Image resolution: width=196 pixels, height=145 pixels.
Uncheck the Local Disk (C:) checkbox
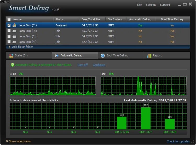pyautogui.click(x=9, y=25)
